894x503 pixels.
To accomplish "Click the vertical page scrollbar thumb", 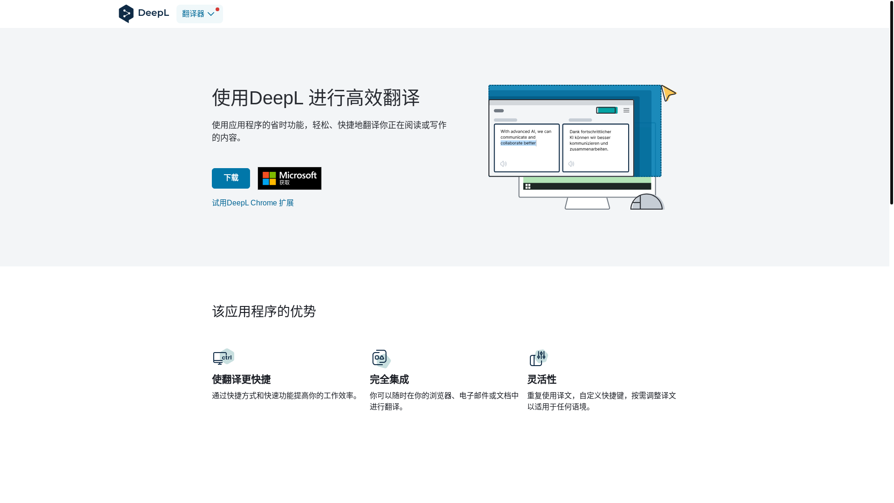I will [x=891, y=102].
